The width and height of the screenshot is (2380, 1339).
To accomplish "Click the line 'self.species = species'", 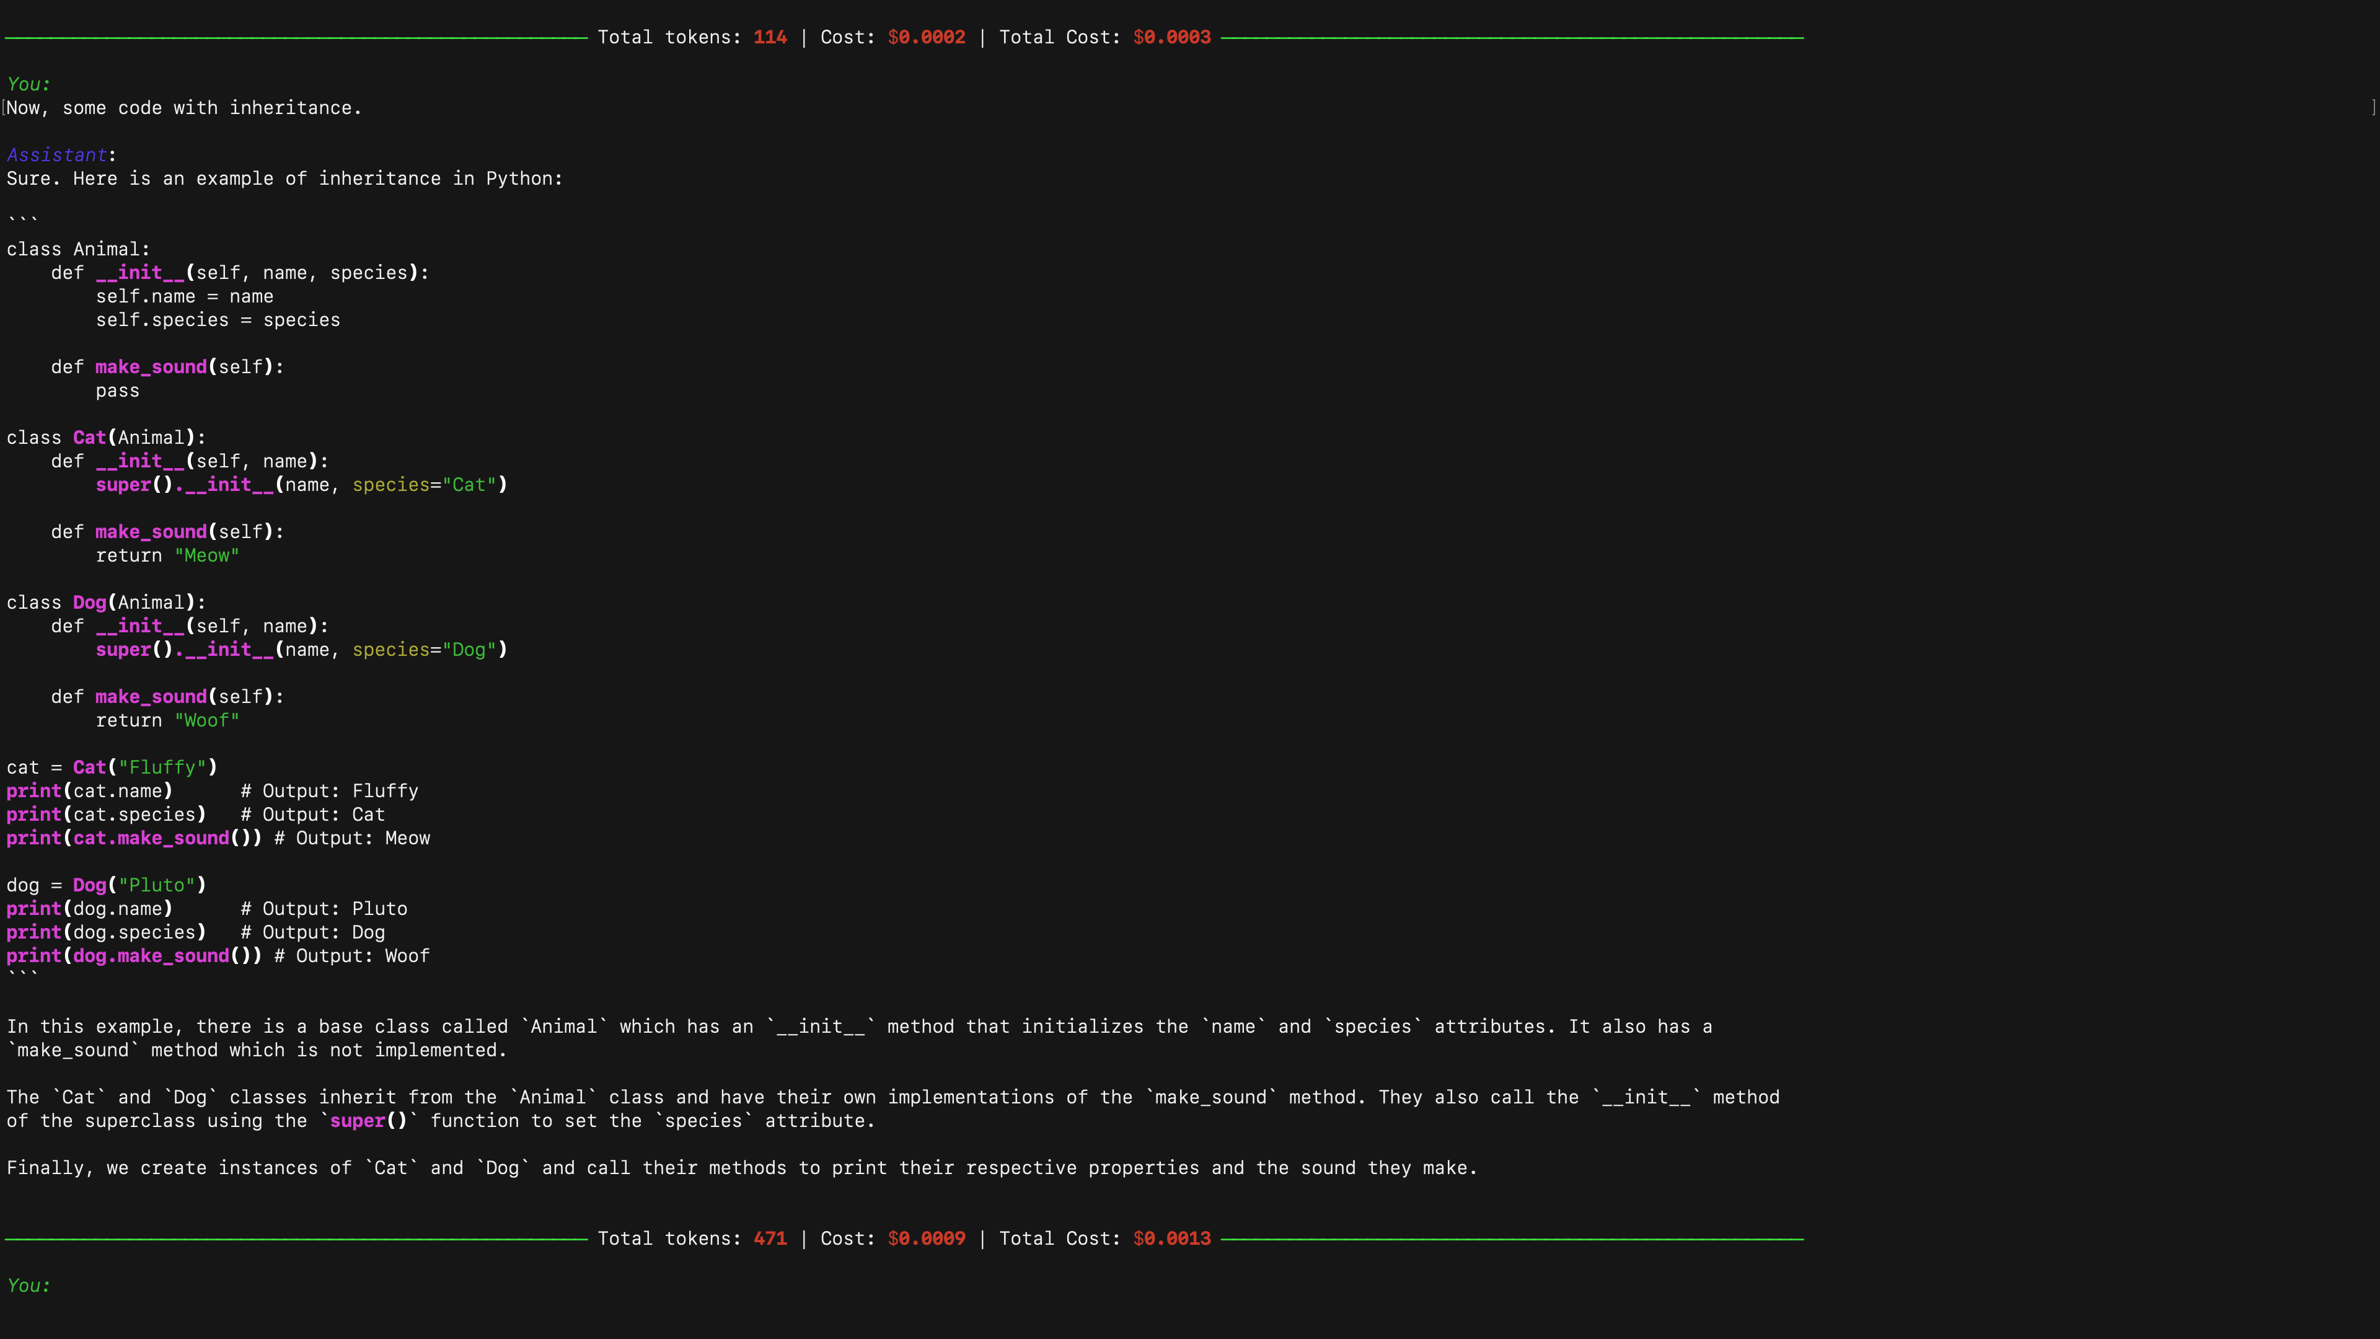I will point(218,320).
